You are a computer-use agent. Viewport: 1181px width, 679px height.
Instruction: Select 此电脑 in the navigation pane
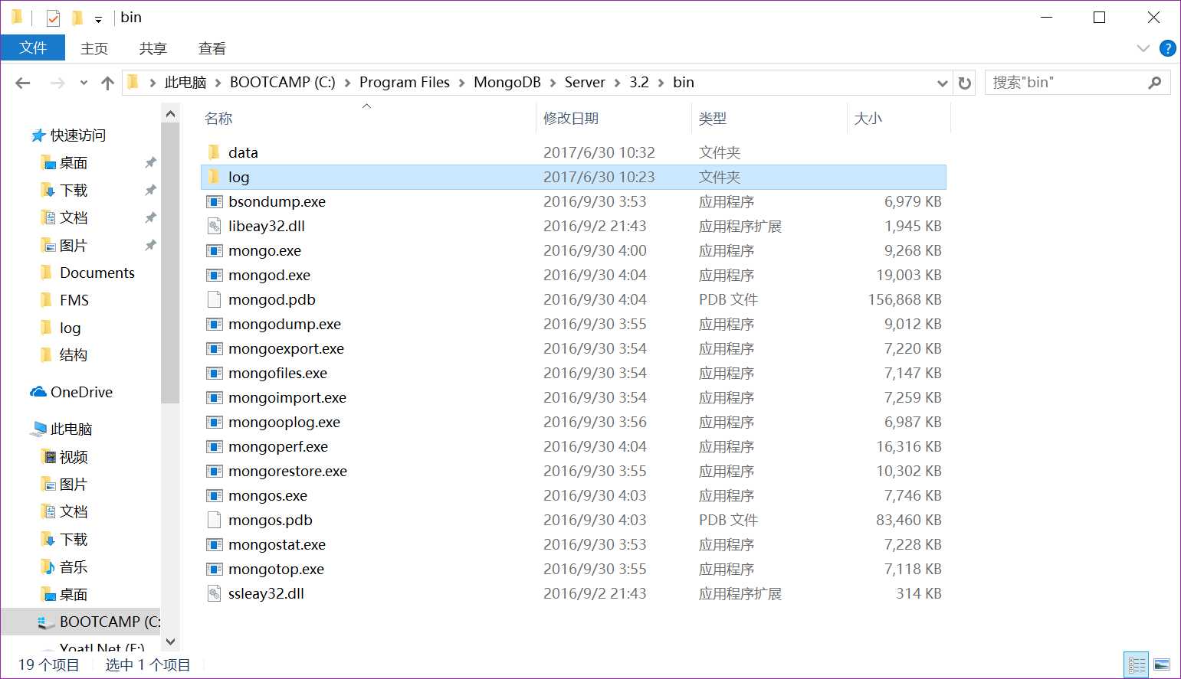71,429
